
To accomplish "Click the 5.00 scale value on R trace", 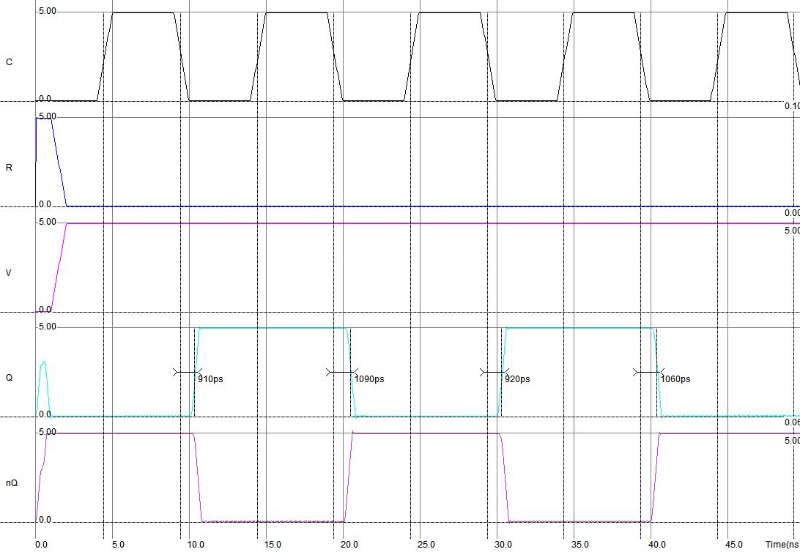I will 48,116.
